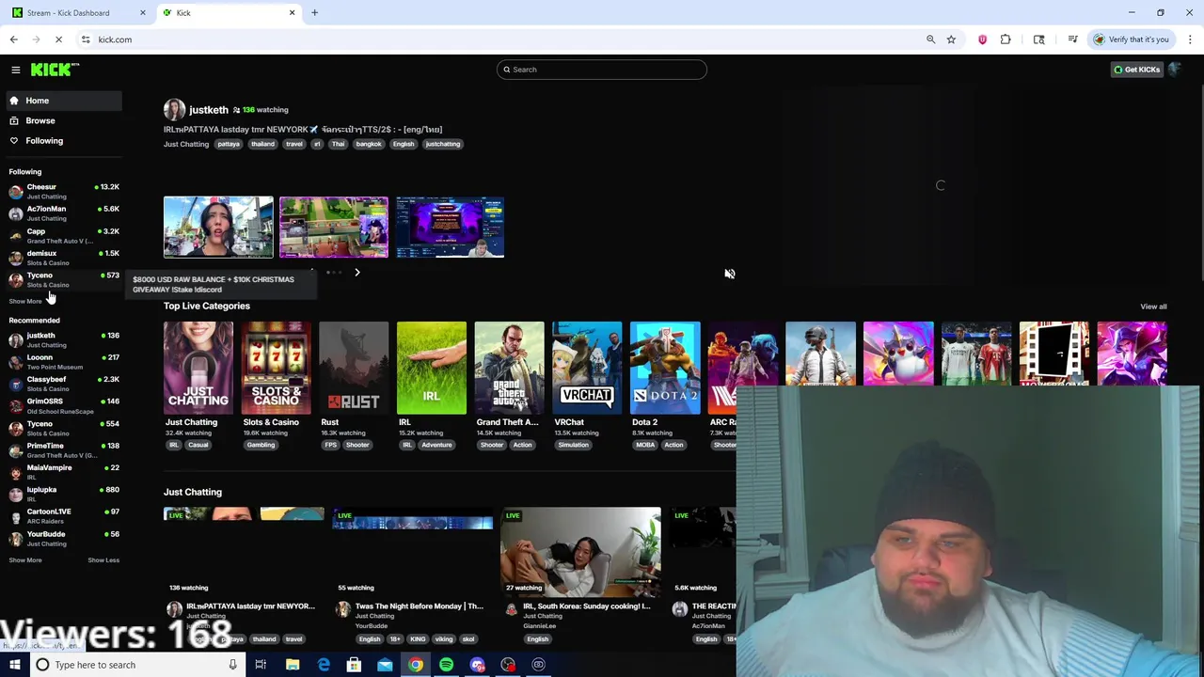This screenshot has height=677, width=1204.
Task: Select first carousel thumbnail with woman outdoors
Action: 218,227
